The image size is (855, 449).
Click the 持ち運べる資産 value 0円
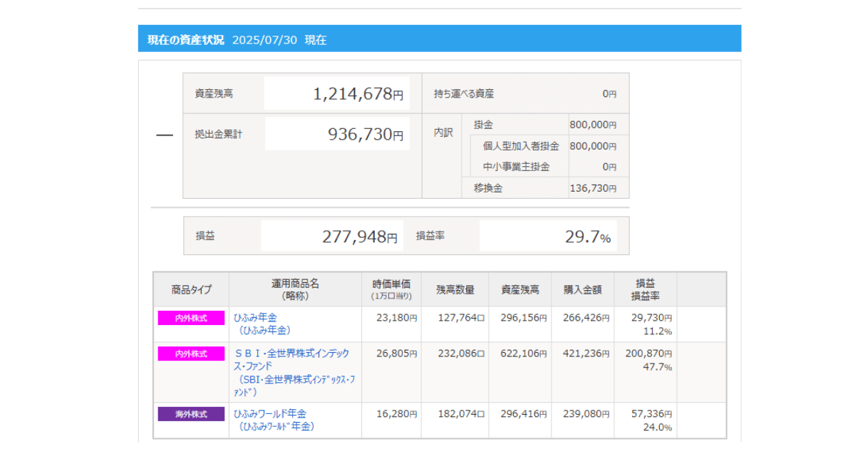tap(609, 93)
